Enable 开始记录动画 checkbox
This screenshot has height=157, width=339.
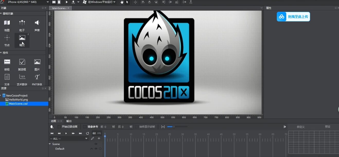(59, 127)
